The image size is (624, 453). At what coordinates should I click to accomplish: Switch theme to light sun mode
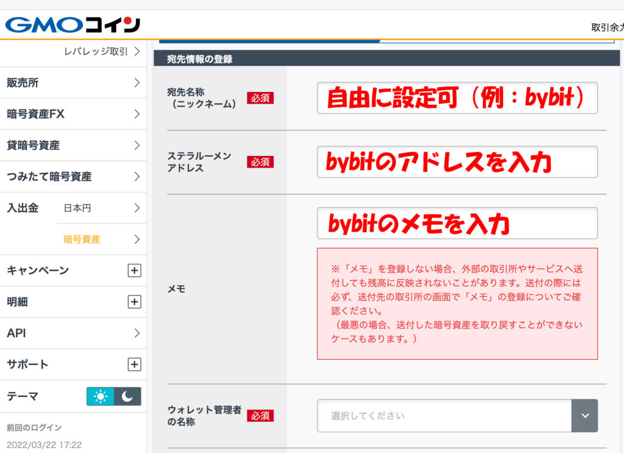tap(101, 396)
